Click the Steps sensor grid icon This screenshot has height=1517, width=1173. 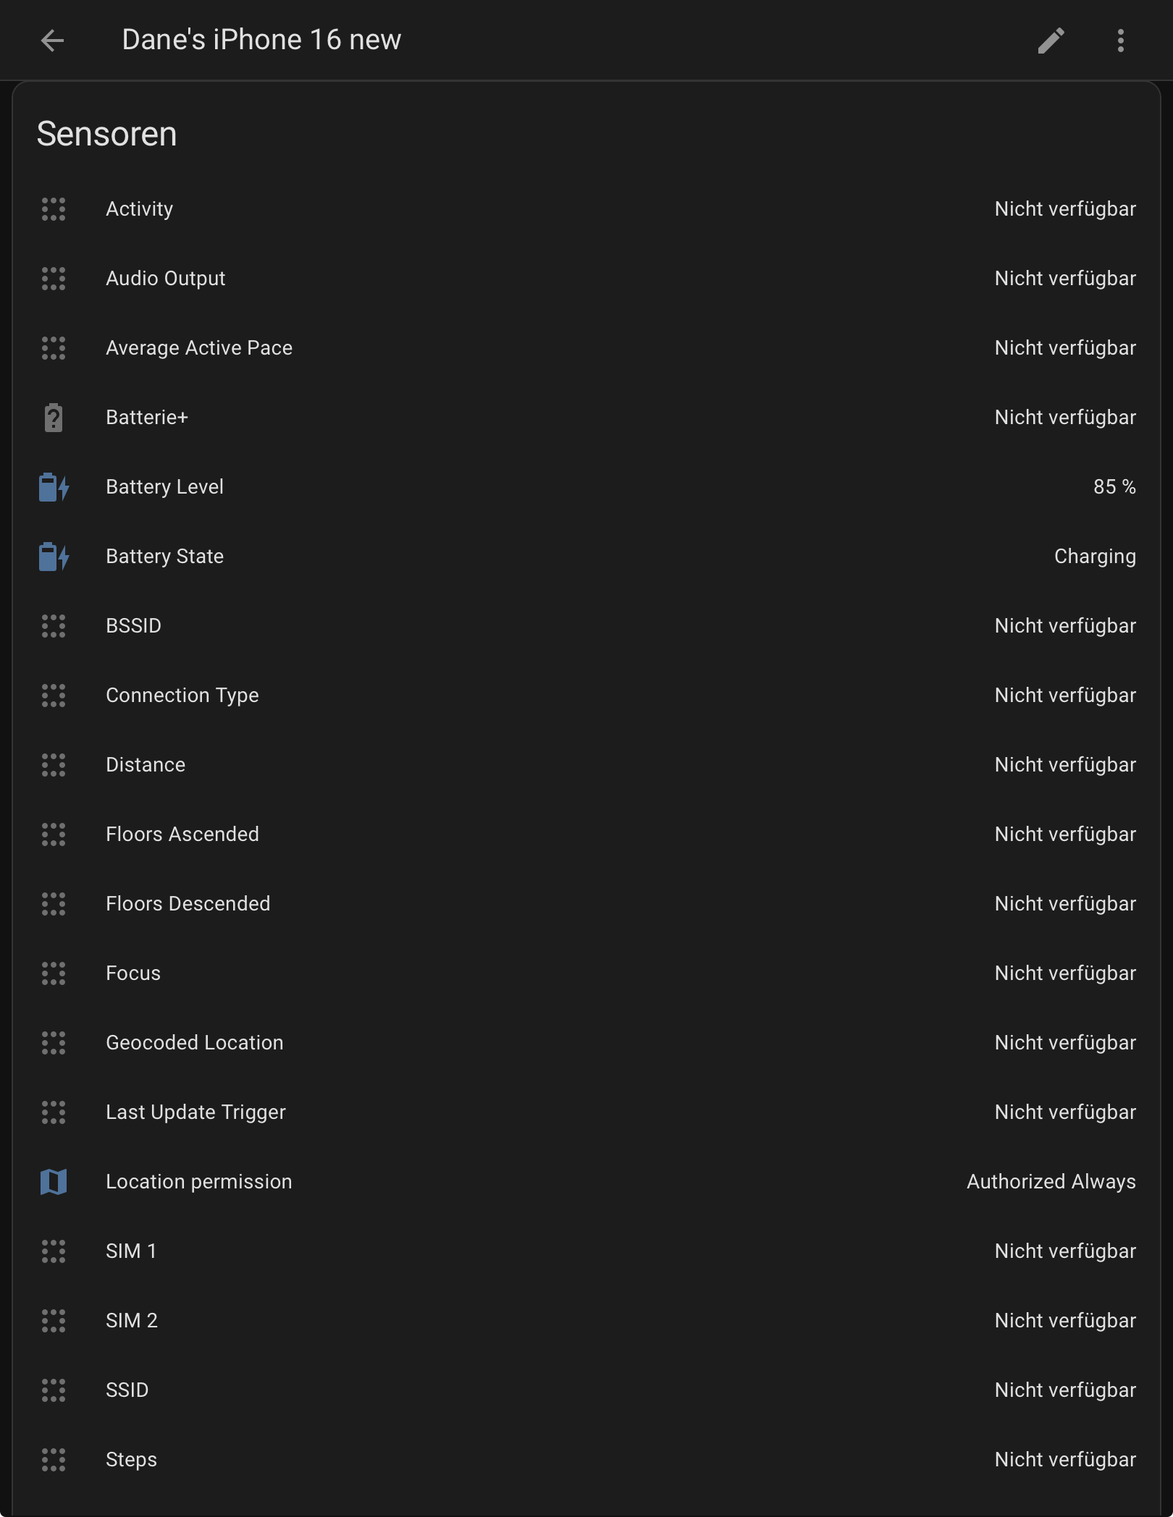[54, 1460]
